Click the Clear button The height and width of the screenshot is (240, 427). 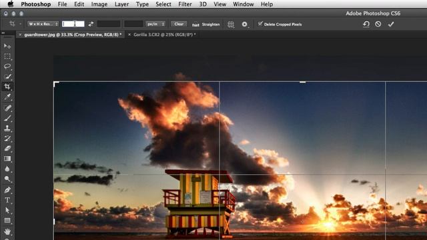tap(179, 24)
